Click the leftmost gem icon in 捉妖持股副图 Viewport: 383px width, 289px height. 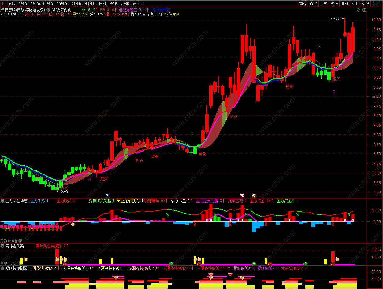[116, 278]
